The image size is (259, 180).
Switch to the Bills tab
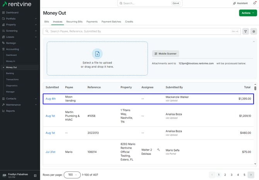pos(46,22)
